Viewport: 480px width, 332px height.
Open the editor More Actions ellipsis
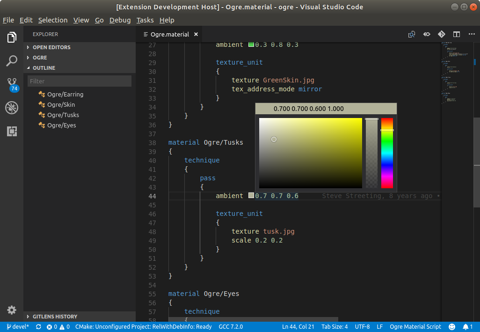(x=472, y=34)
